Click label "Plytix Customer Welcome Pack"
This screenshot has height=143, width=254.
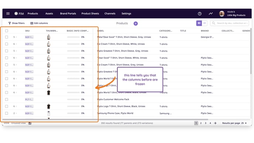[x=113, y=99]
